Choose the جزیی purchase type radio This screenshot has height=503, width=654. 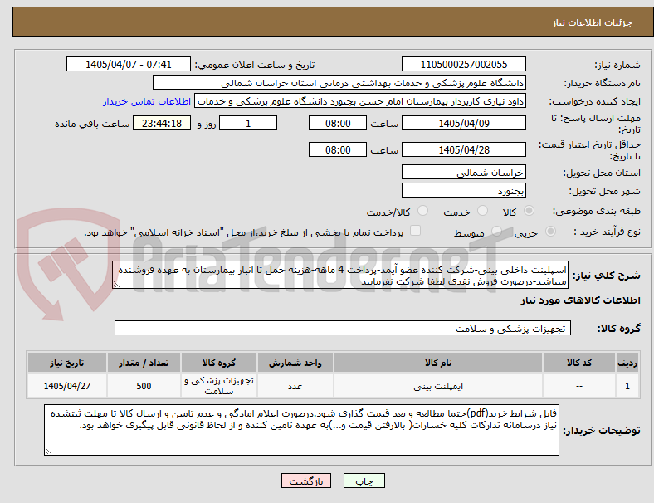(550, 231)
